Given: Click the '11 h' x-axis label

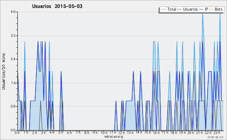Looking at the screenshot, I should coord(113,132).
